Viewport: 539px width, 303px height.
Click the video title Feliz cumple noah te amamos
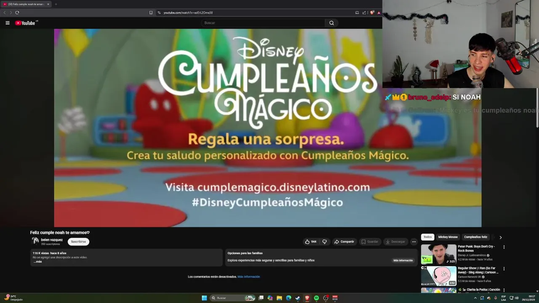[60, 233]
